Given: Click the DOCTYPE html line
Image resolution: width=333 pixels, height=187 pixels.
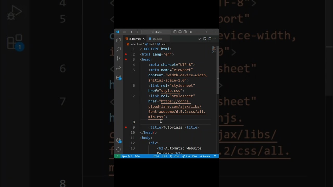Looking at the screenshot, I should point(156,49).
